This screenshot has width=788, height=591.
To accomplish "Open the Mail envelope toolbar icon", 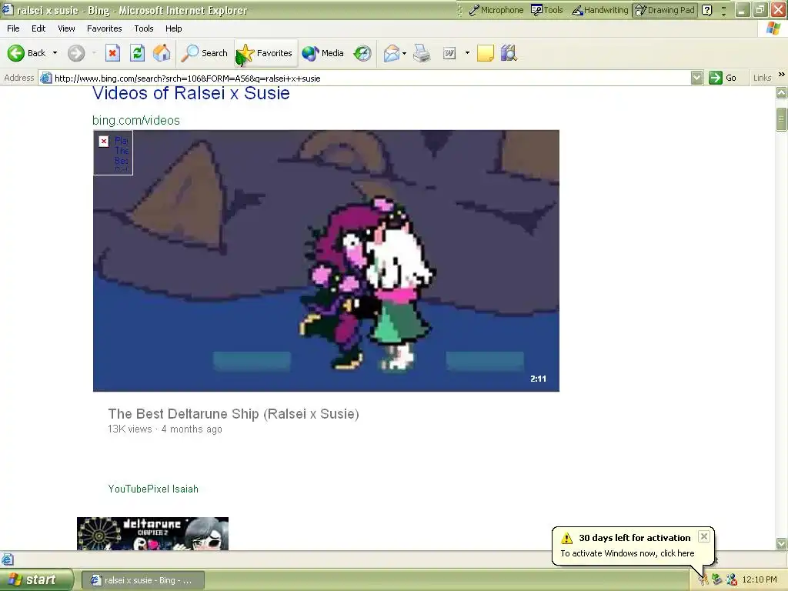I will click(391, 53).
